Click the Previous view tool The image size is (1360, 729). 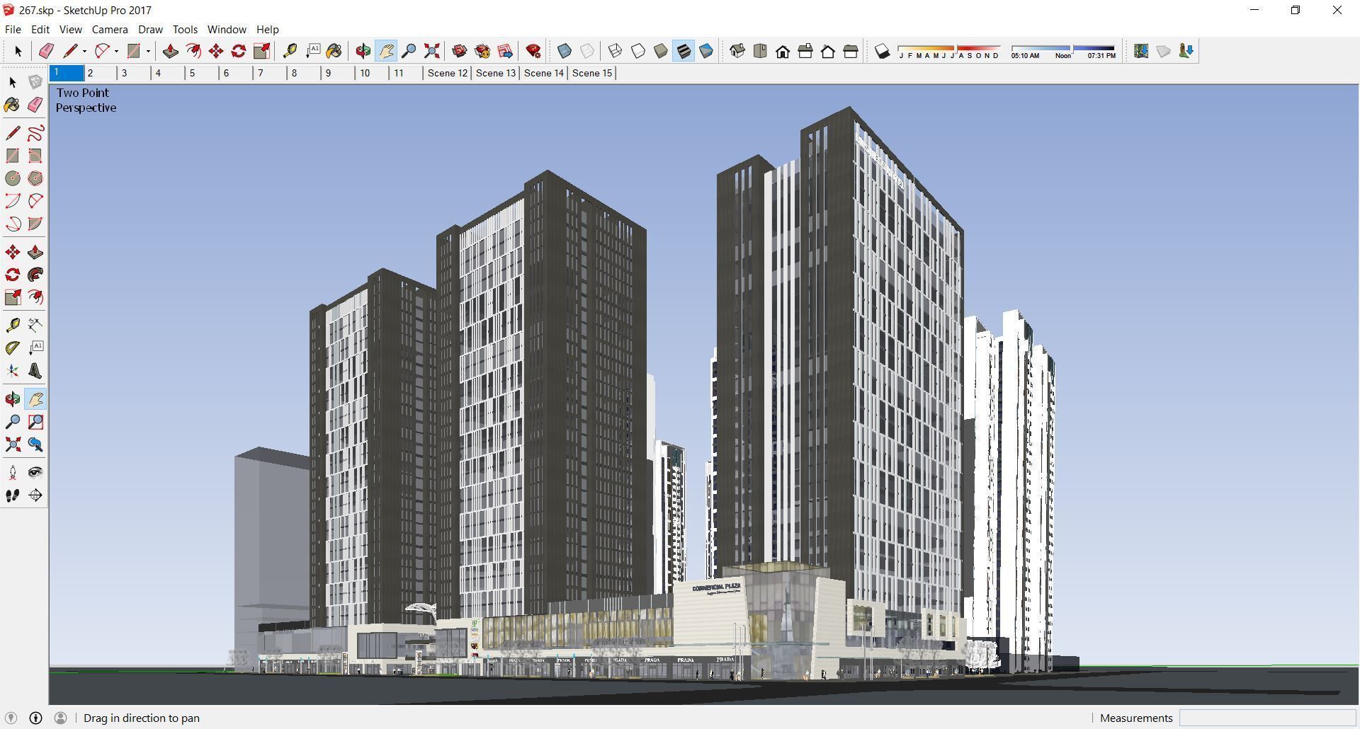35,444
